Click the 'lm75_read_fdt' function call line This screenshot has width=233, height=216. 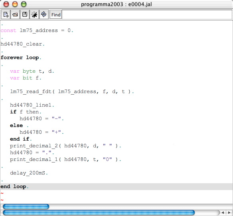pyautogui.click(x=72, y=91)
